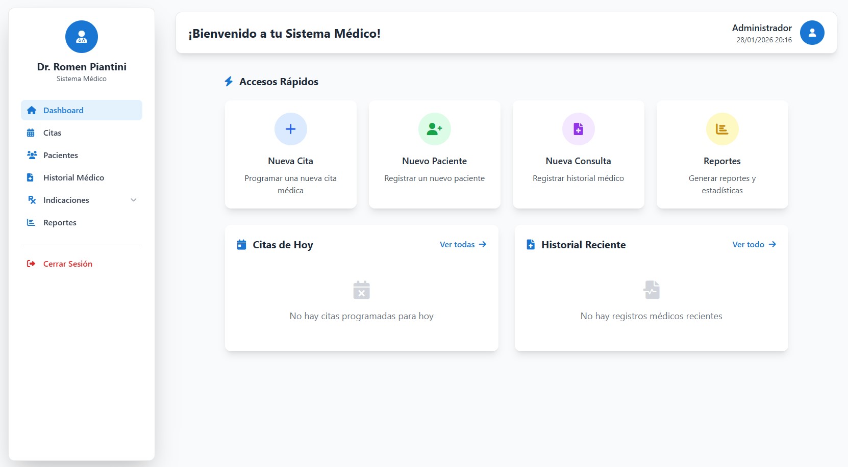Open Pacientes section

82,155
